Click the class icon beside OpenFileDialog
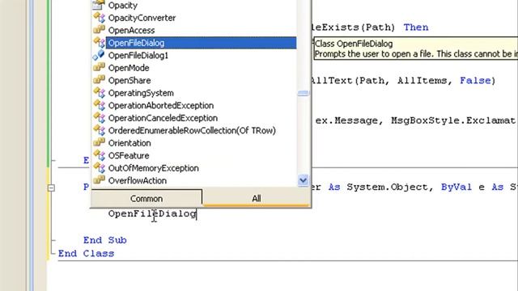This screenshot has height=291, width=518. point(99,43)
